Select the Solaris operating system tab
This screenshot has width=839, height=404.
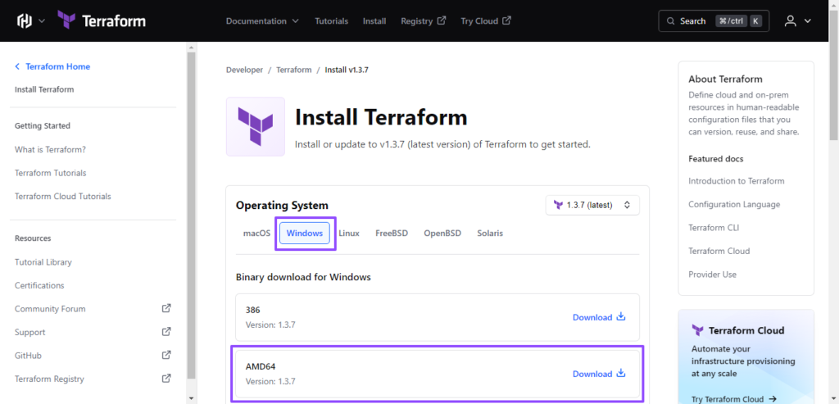[490, 234]
